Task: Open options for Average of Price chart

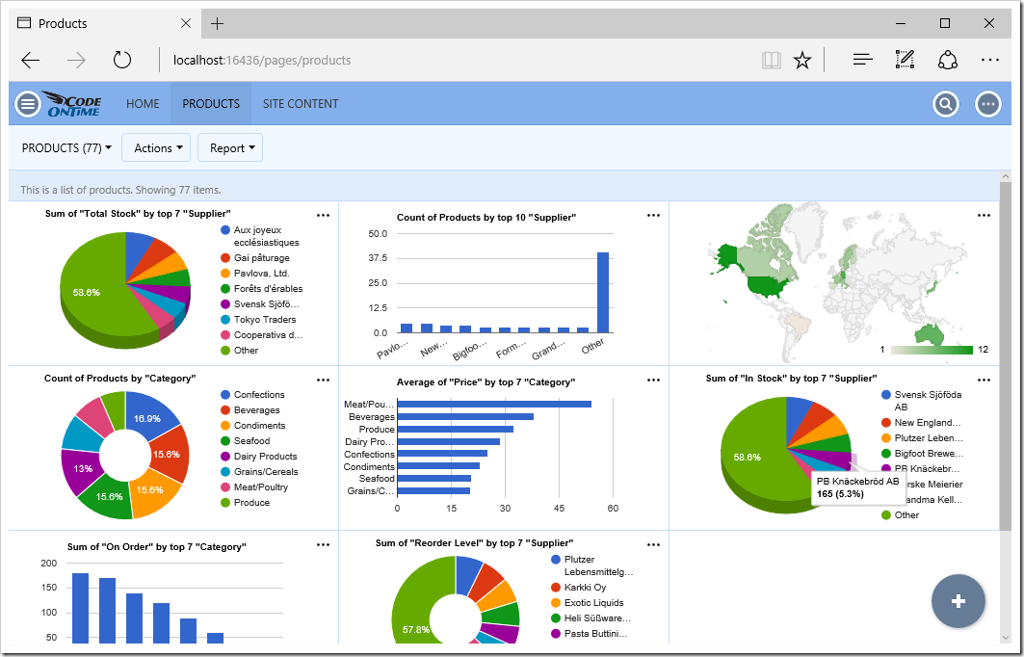Action: click(653, 381)
